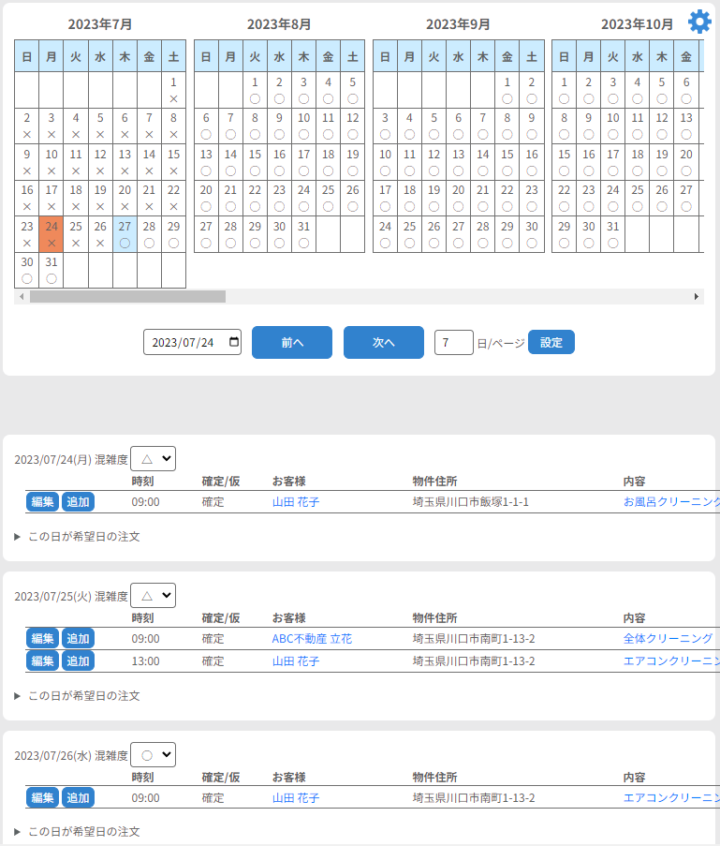Click the 前へ previous button
This screenshot has height=846, width=720.
[292, 343]
